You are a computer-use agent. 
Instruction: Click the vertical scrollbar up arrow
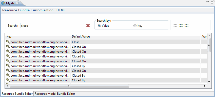209,36
